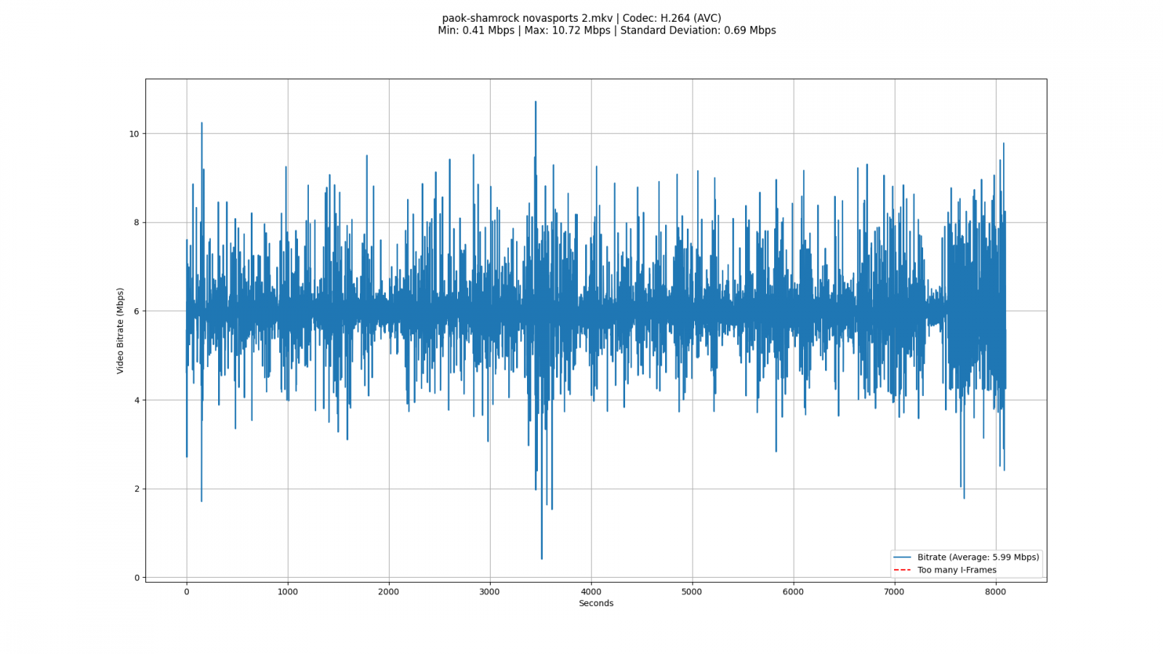Click the 10 tick label on y-axis
This screenshot has width=1163, height=654.
coord(134,134)
